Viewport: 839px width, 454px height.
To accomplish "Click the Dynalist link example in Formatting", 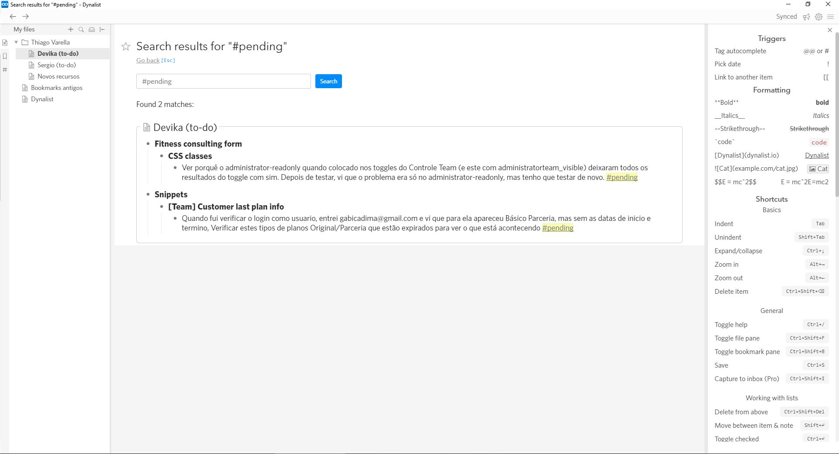I will (817, 155).
